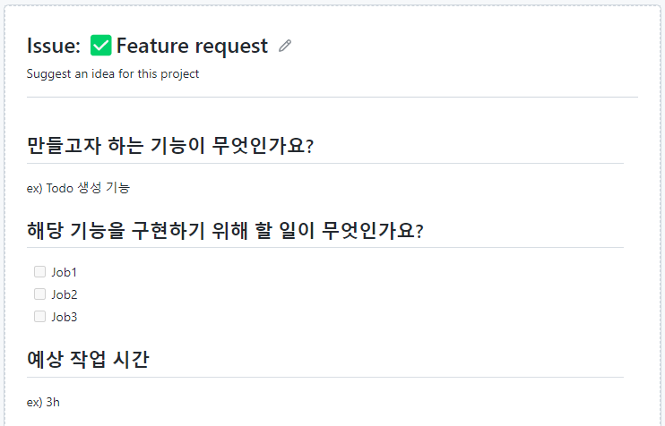Click the 'Issue:' label in the title
The width and height of the screenshot is (665, 426).
(x=54, y=46)
